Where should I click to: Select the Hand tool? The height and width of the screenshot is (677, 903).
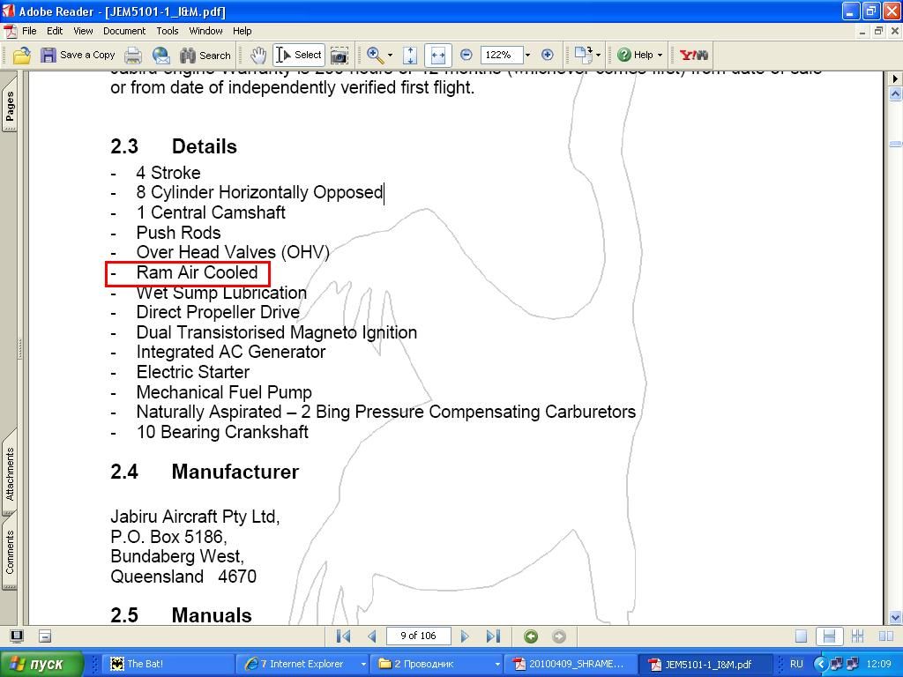click(x=258, y=56)
